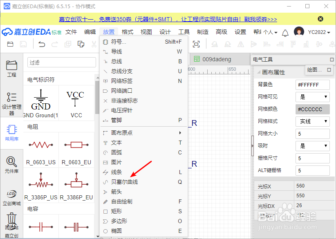Expand the 画布原点 submenu arrow
The image size is (336, 239).
(x=180, y=133)
